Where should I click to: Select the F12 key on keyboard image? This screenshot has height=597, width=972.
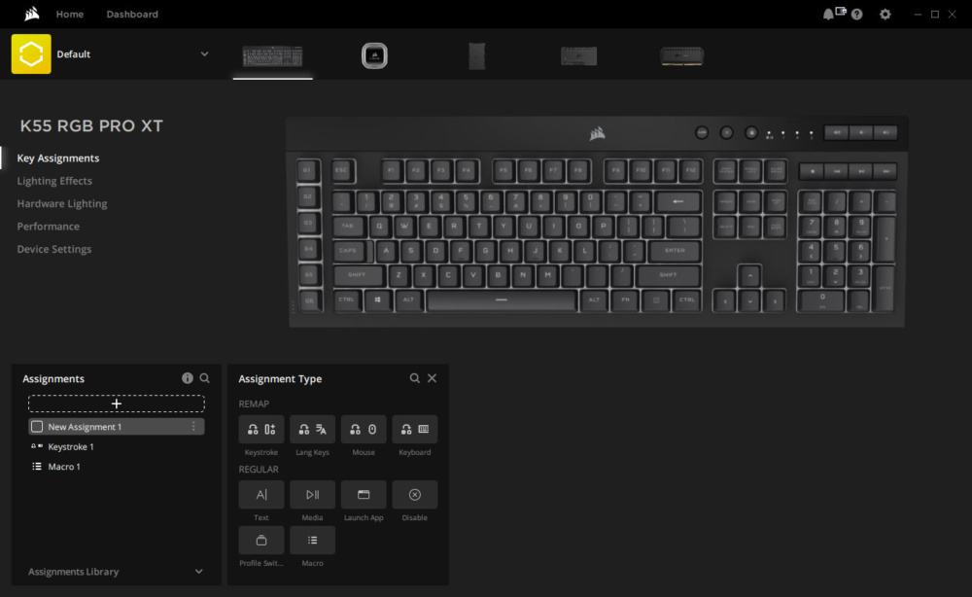pos(690,171)
